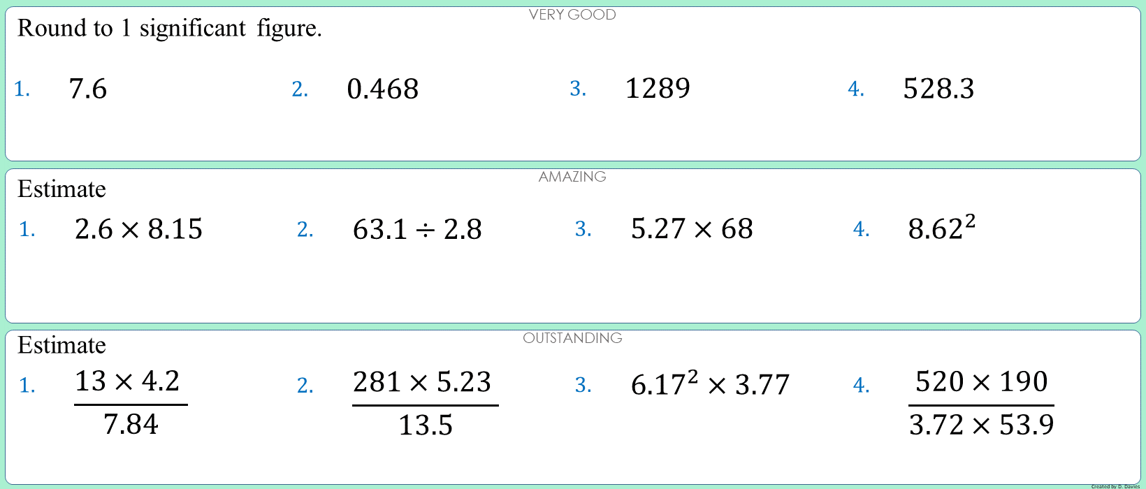Select the expression 5.27 × 68
The image size is (1146, 489).
[x=692, y=228]
